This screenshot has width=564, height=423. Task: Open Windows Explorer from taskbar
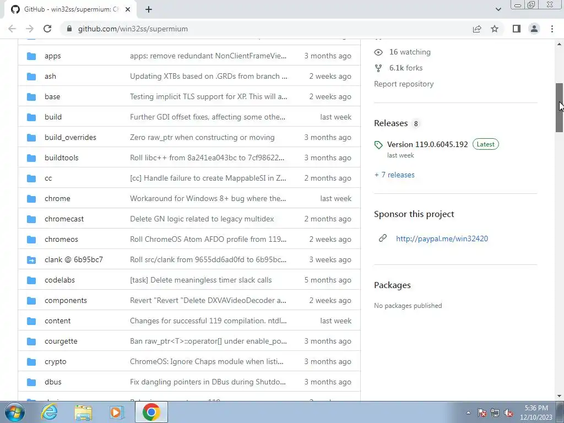83,412
